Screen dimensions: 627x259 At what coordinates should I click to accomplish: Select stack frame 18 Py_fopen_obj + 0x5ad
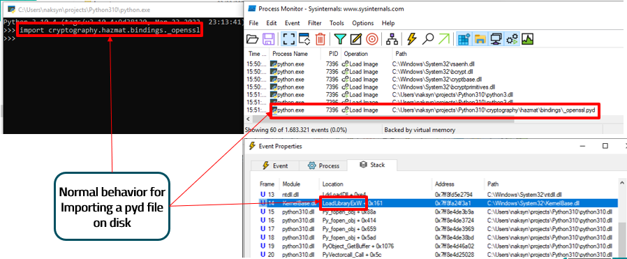[x=438, y=237]
